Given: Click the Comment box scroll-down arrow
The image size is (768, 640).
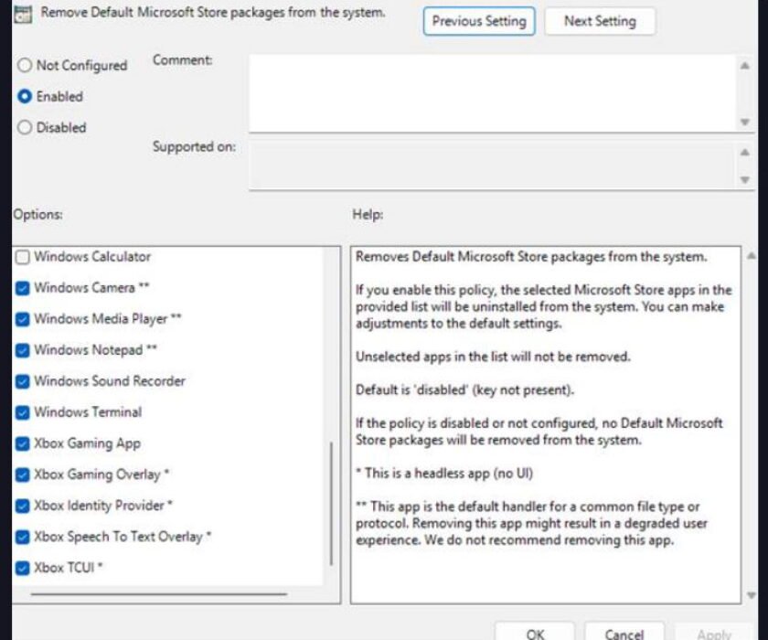Looking at the screenshot, I should [744, 122].
